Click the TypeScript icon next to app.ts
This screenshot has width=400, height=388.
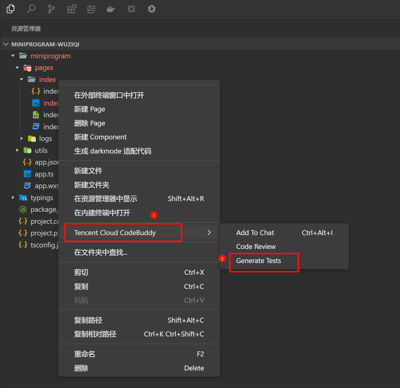tap(27, 174)
